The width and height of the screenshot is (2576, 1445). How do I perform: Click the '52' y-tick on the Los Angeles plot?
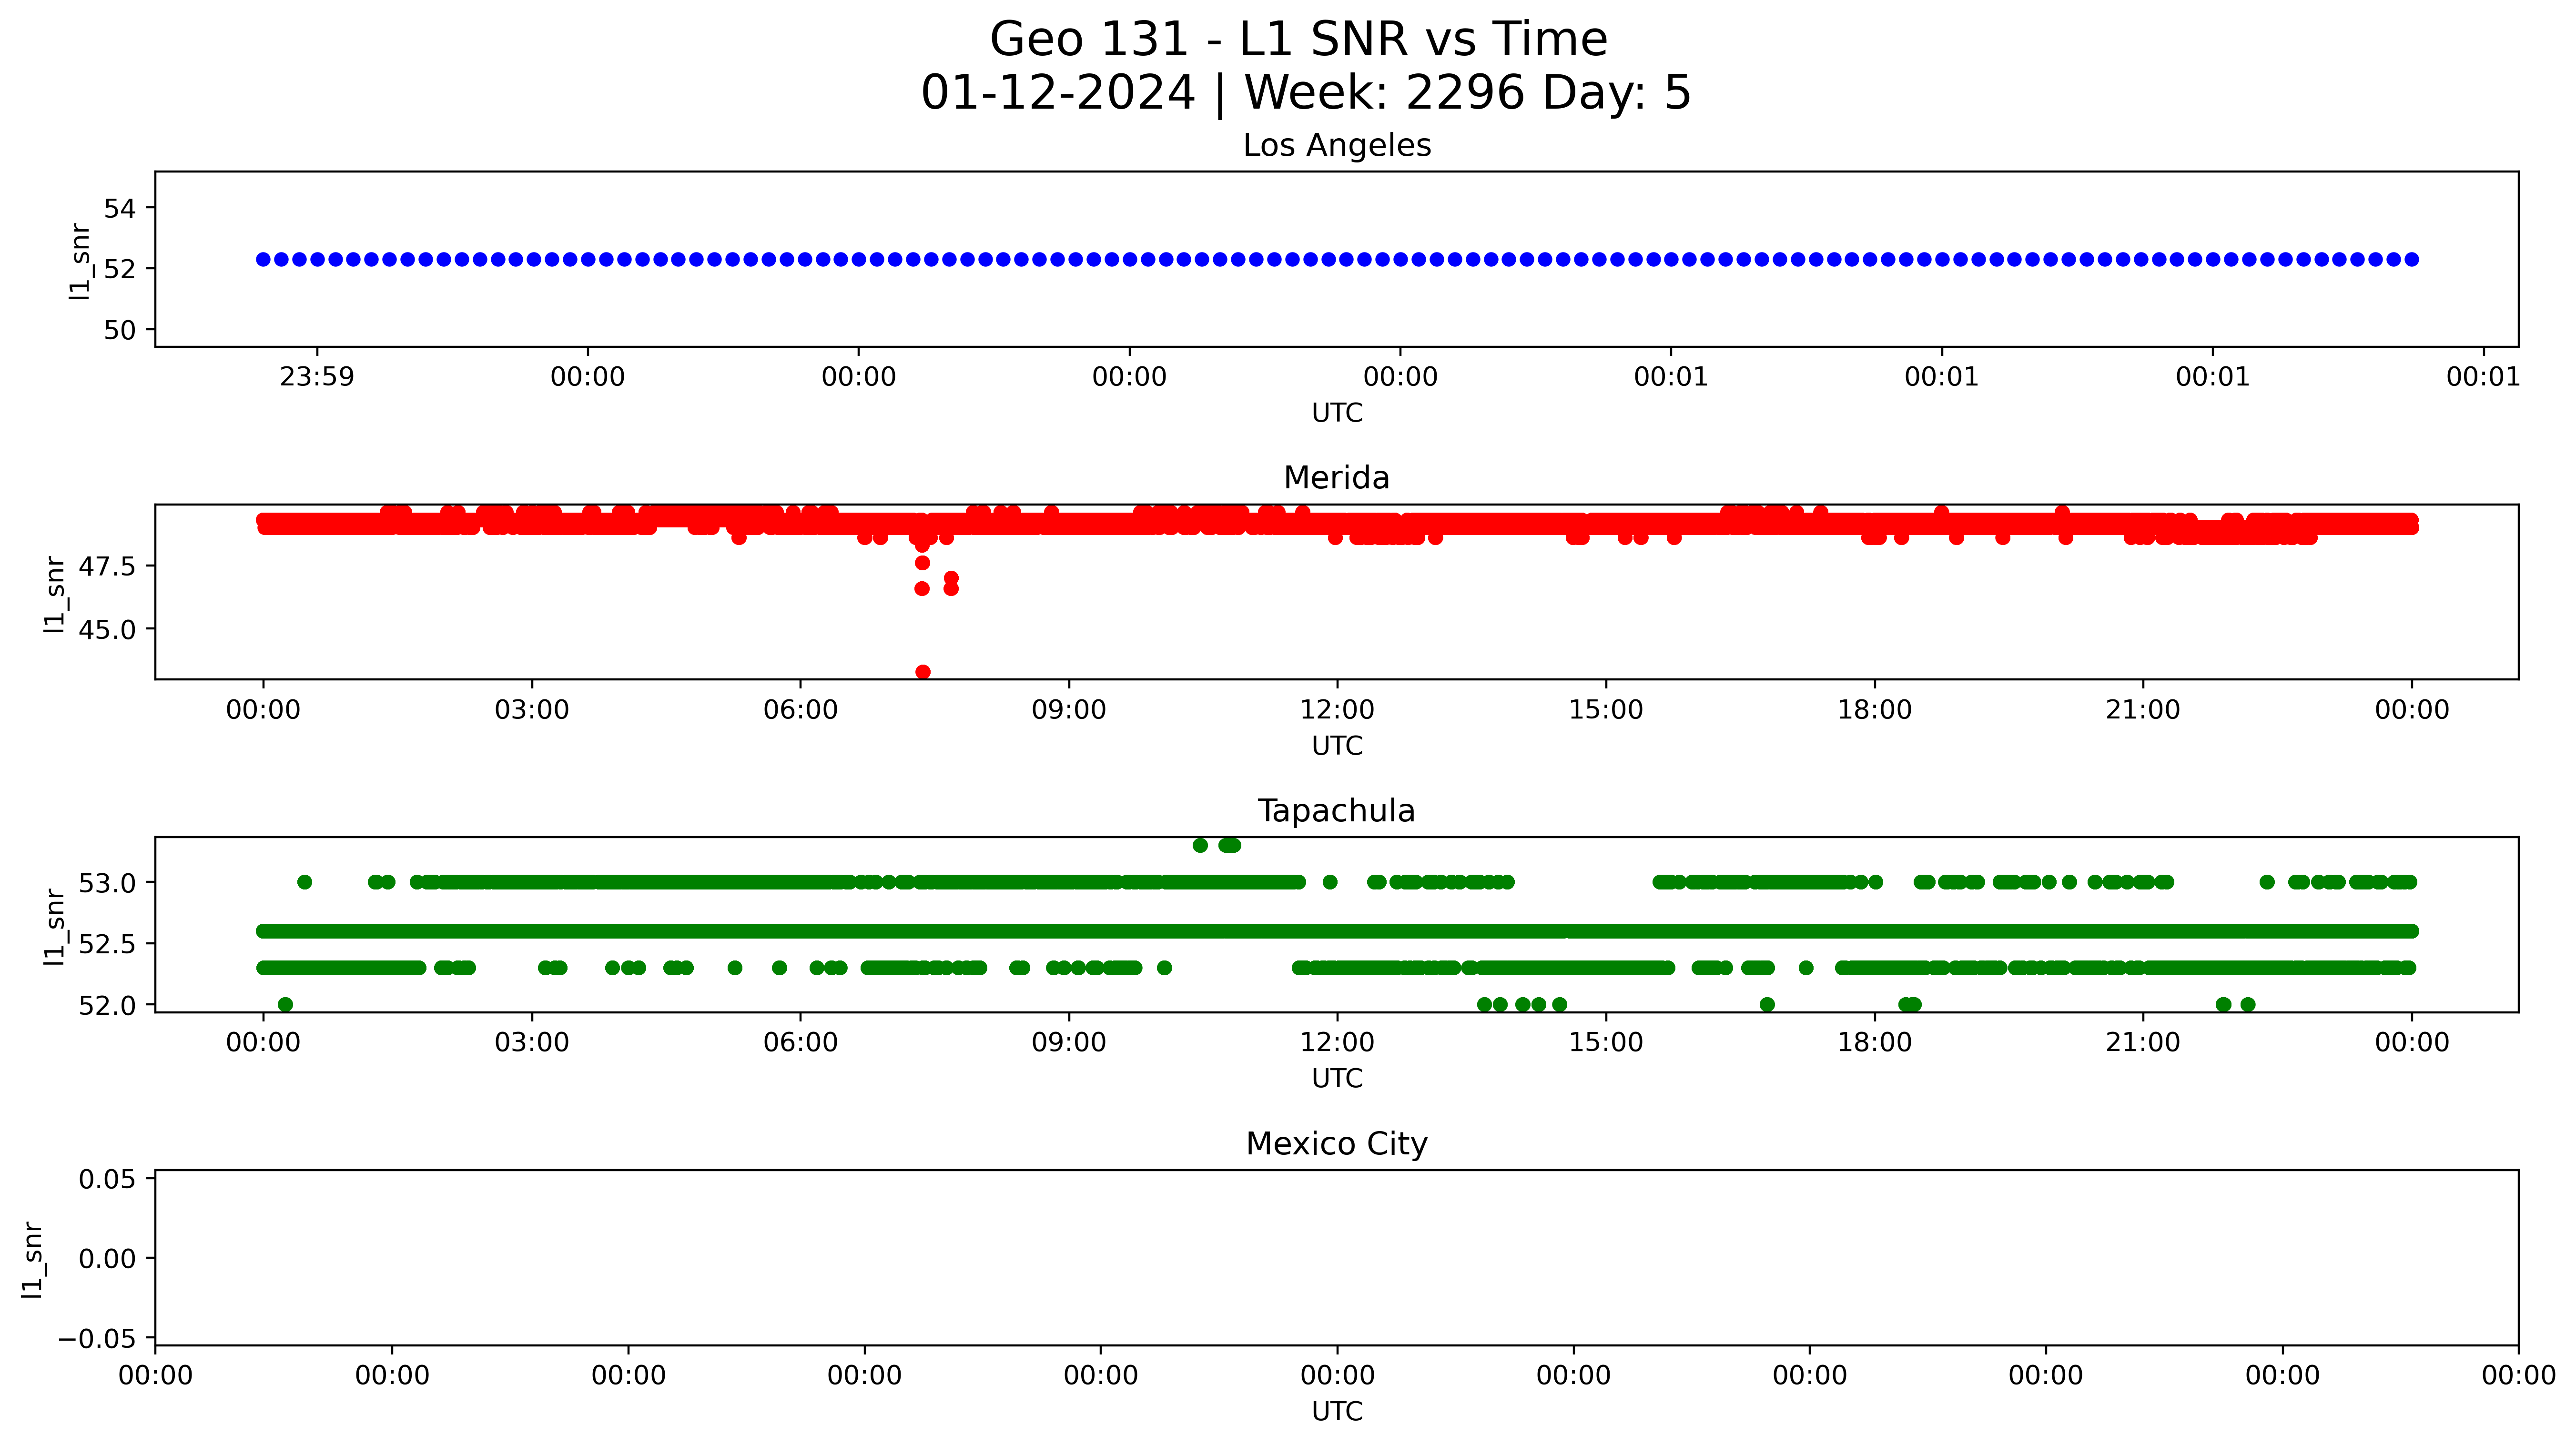pyautogui.click(x=119, y=269)
